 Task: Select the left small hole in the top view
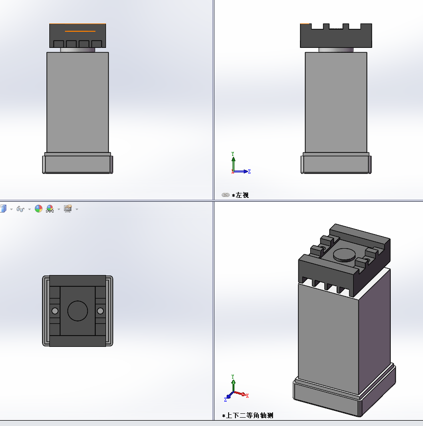tap(55, 311)
